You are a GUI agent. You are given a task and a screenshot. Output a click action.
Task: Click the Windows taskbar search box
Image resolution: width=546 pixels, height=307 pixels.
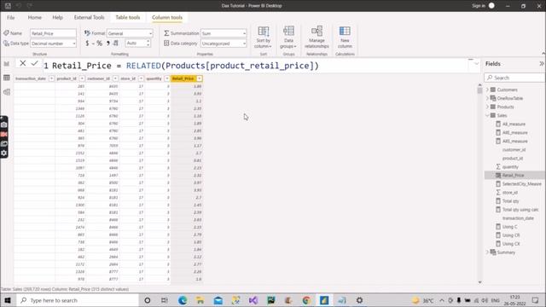(x=78, y=300)
